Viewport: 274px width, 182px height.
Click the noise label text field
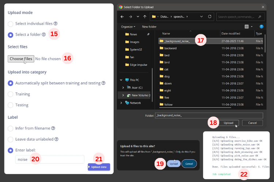[x=49, y=159]
